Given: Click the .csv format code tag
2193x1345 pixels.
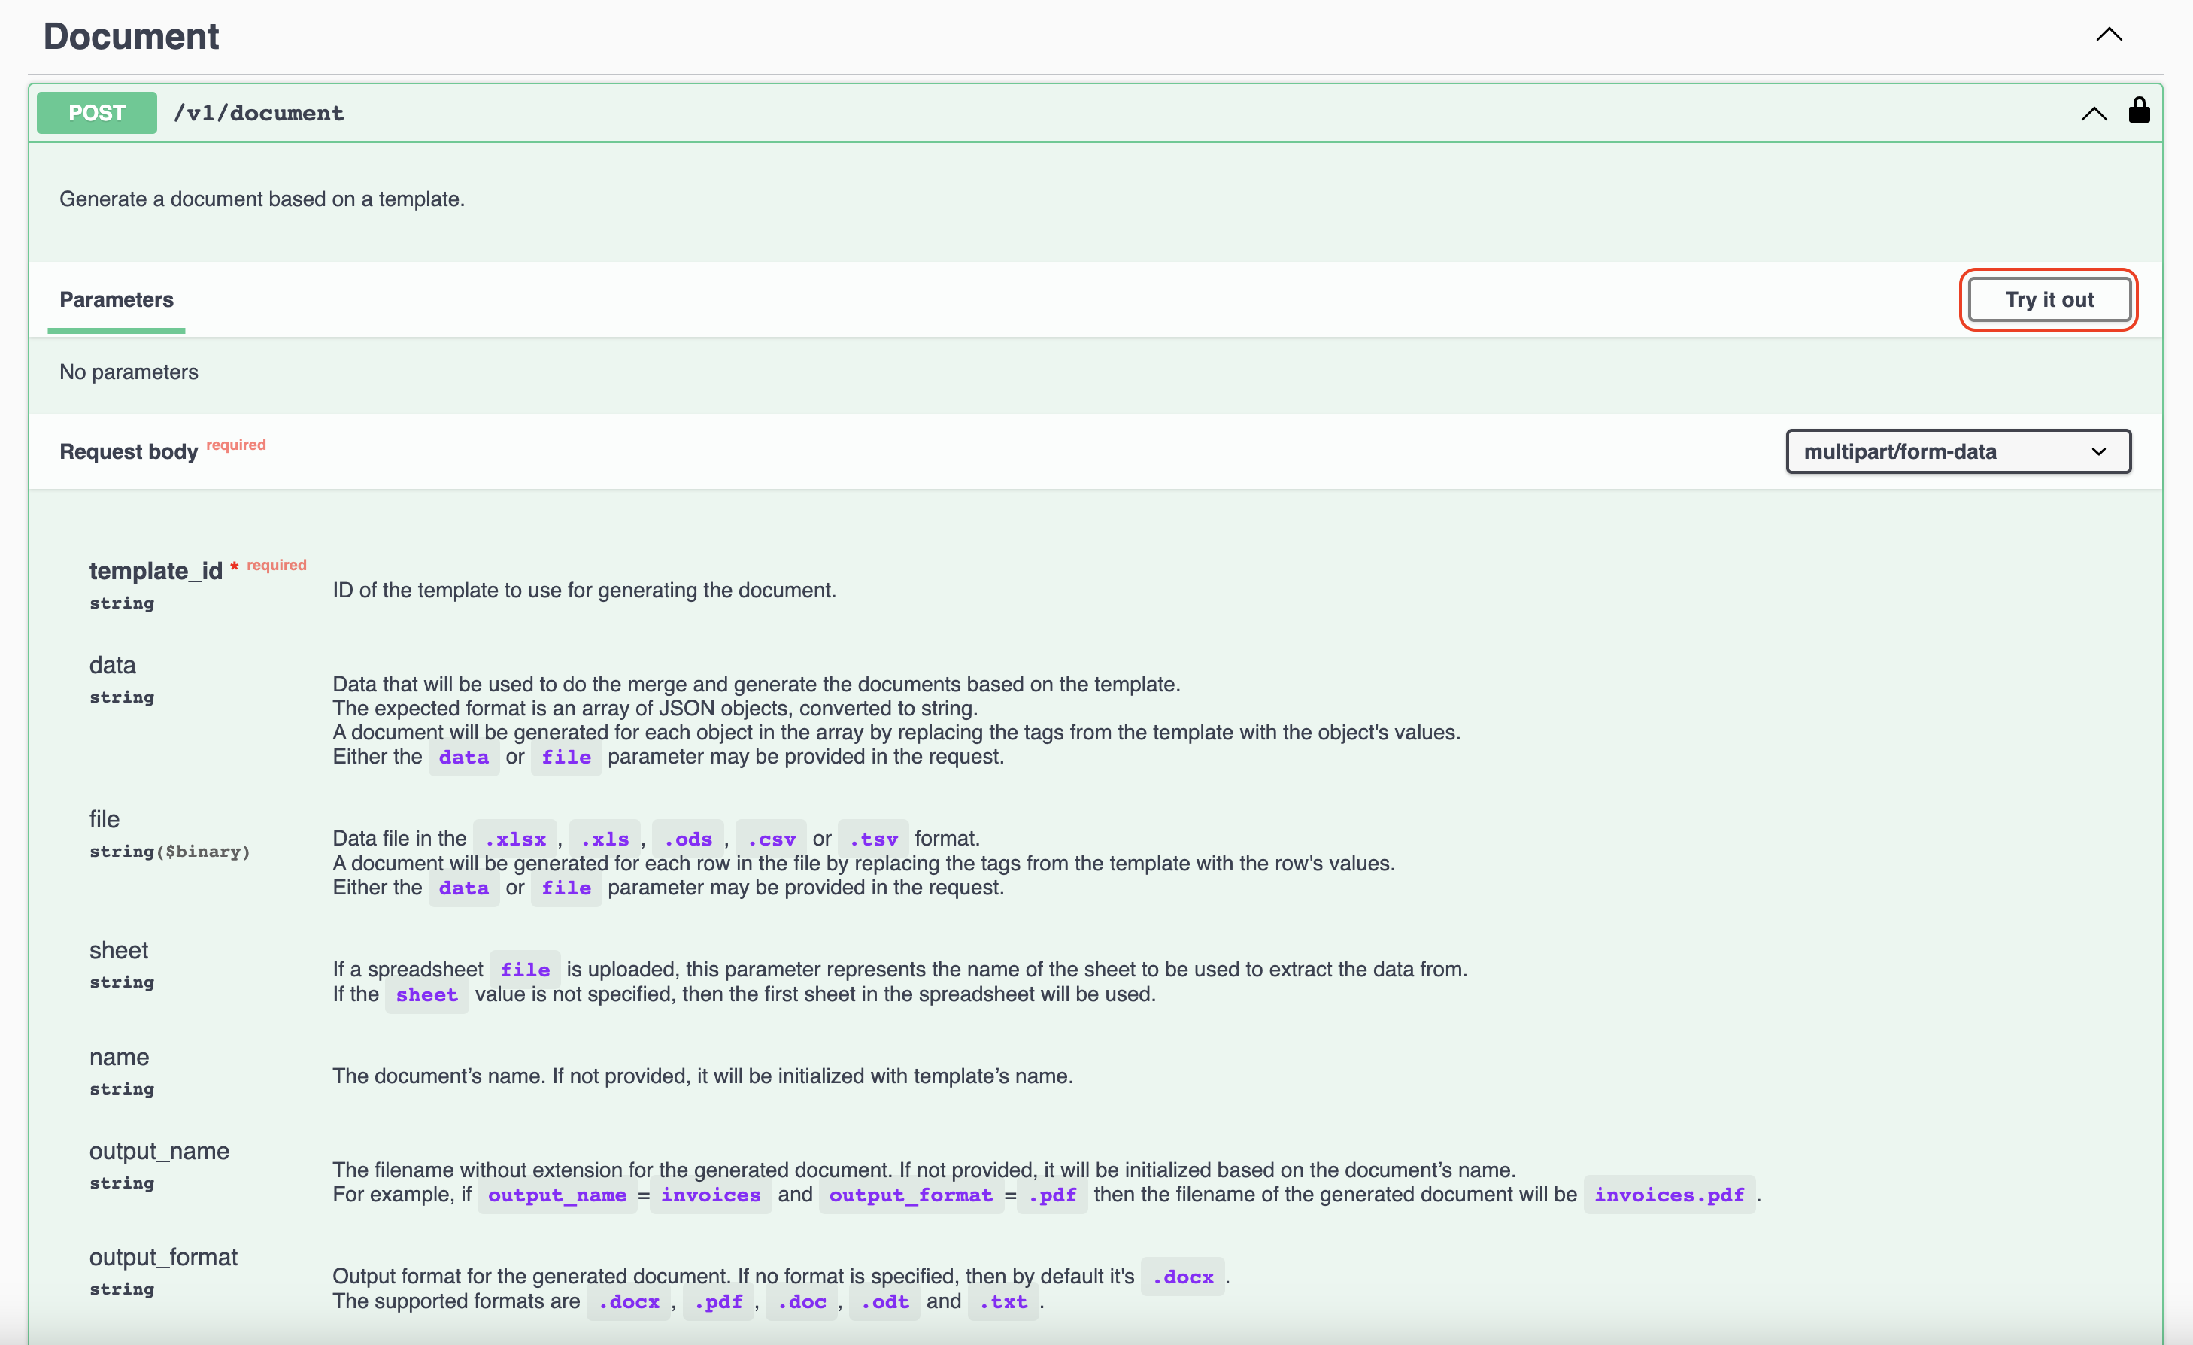Looking at the screenshot, I should click(x=771, y=839).
